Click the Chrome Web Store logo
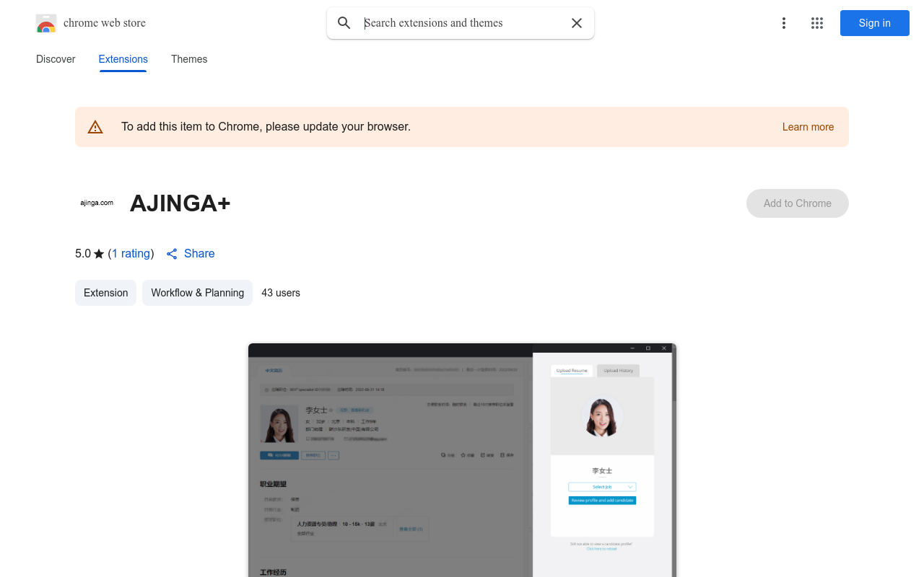The height and width of the screenshot is (577, 924). (x=46, y=23)
